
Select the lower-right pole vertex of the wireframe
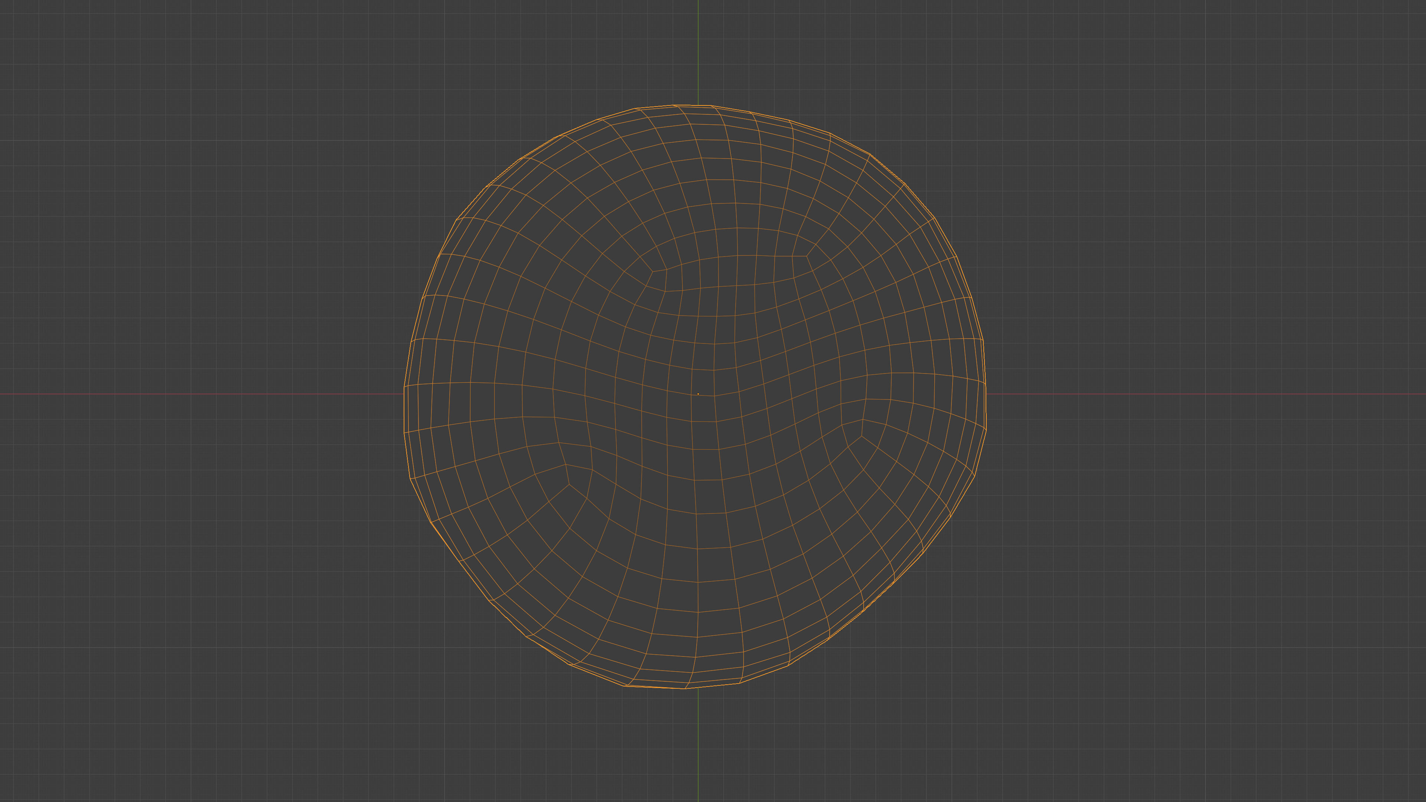point(862,436)
